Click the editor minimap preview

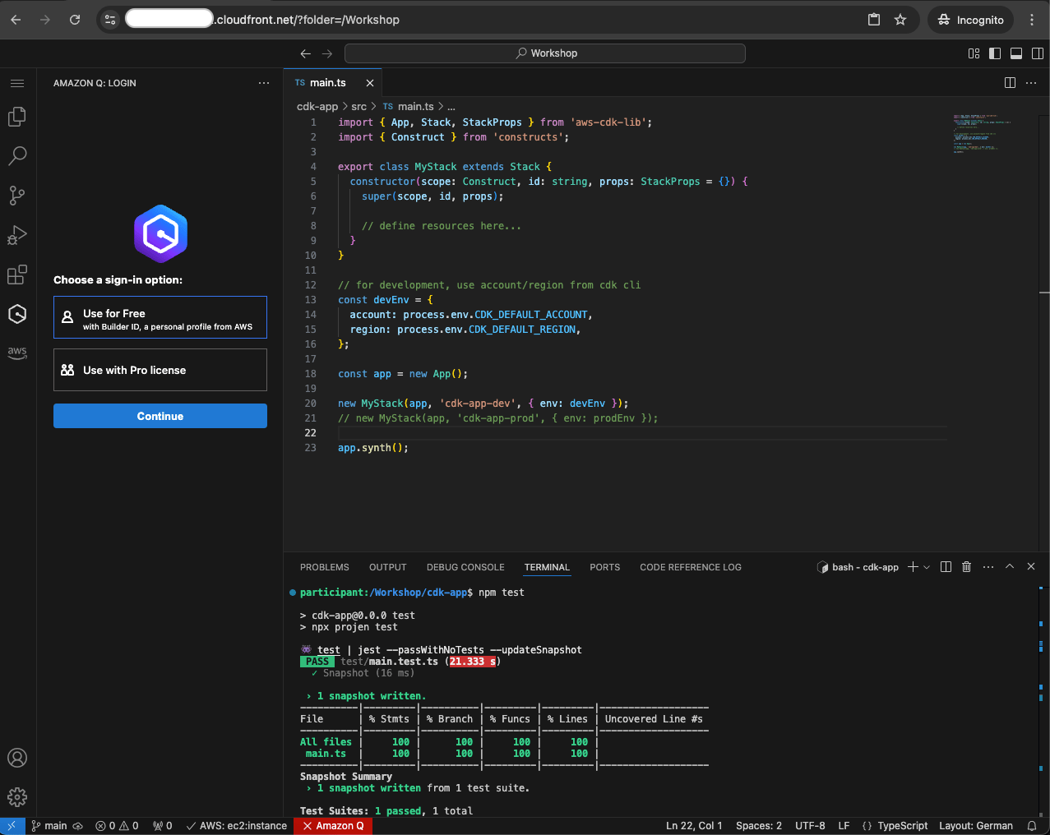coord(983,133)
